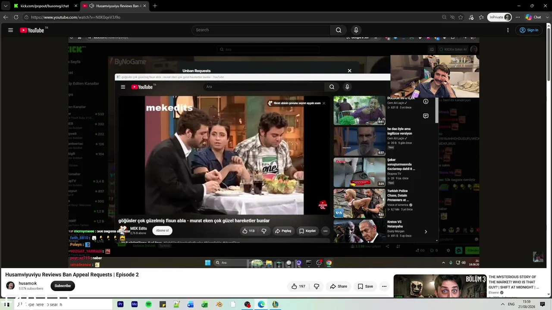This screenshot has width=552, height=310.
Task: Pause the main YouTube video player
Action: [274, 152]
